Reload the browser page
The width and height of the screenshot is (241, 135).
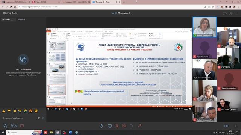[11, 7]
